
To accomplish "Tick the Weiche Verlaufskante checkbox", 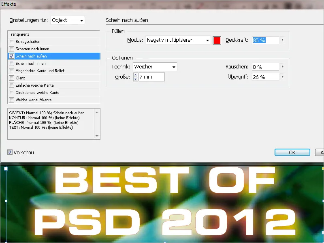I will (12, 100).
